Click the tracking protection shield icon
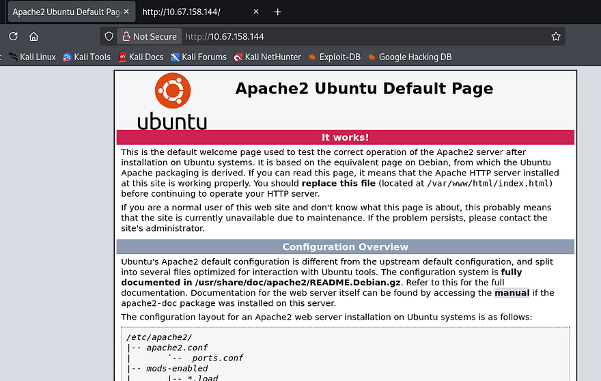The width and height of the screenshot is (601, 381). point(108,37)
